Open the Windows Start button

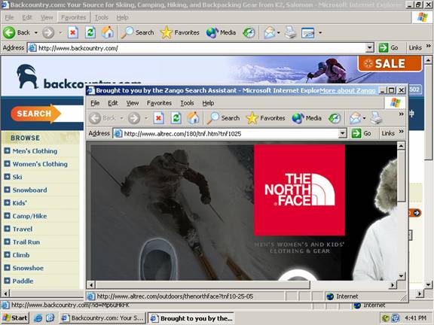15,318
